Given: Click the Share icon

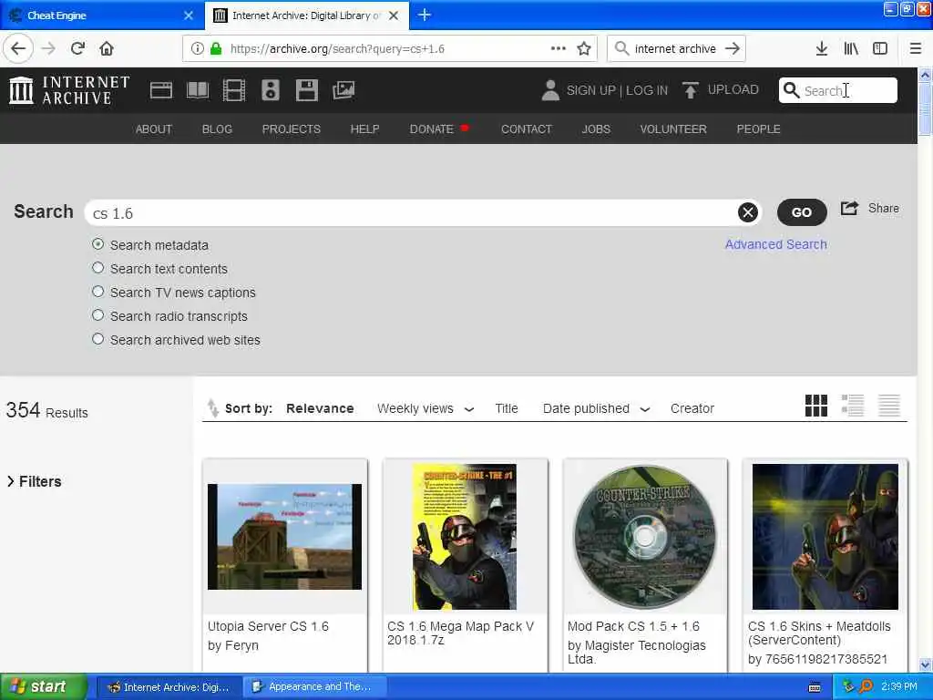Looking at the screenshot, I should tap(850, 209).
